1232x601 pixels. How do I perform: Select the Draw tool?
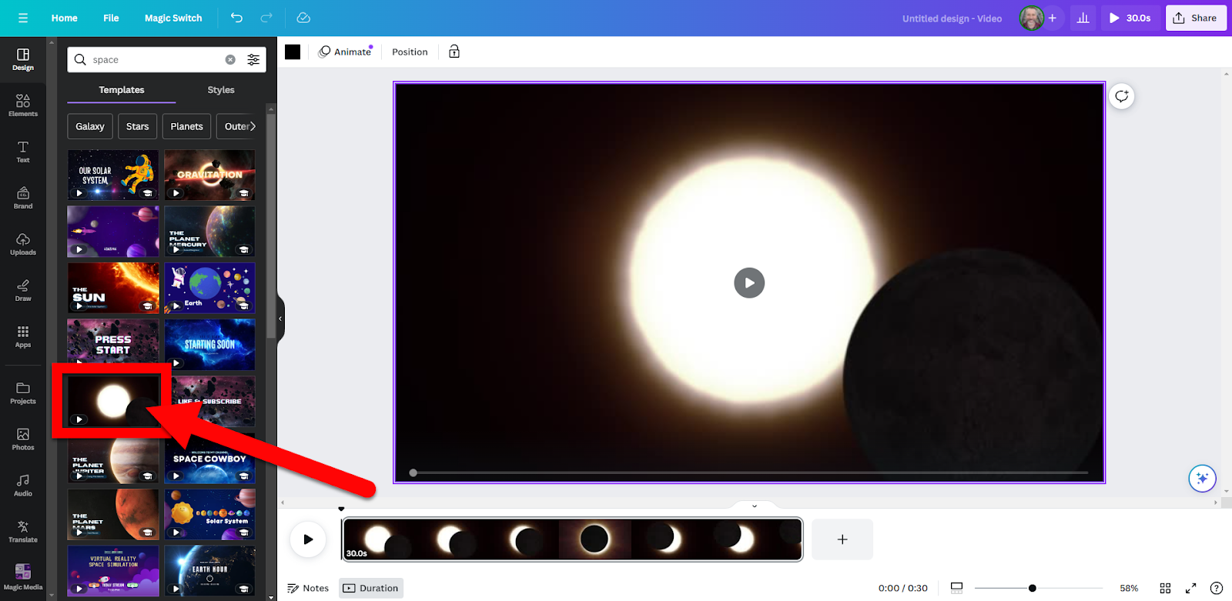pos(23,290)
